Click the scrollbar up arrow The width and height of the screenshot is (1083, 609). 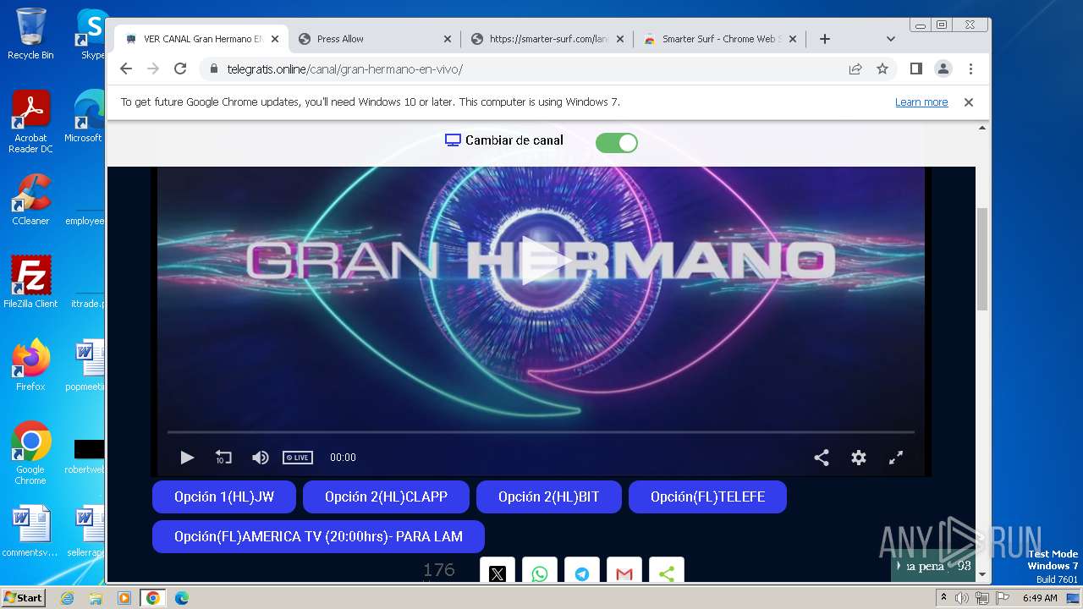click(x=982, y=129)
